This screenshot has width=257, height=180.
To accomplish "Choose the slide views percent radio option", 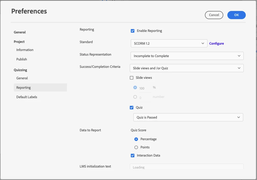I will pyautogui.click(x=135, y=87).
